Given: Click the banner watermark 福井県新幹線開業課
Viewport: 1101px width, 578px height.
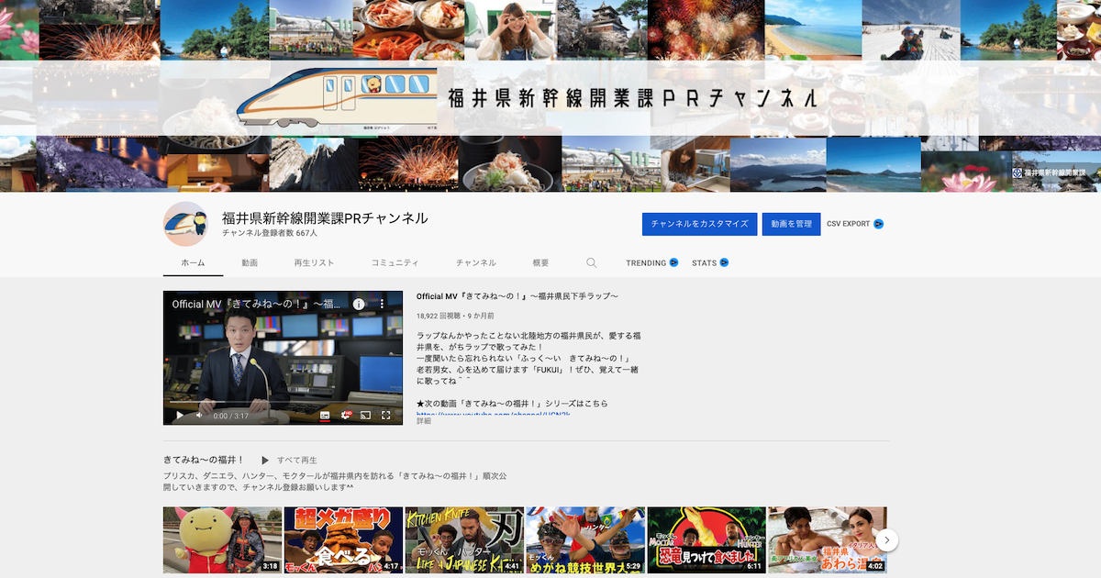Looking at the screenshot, I should click(x=1050, y=172).
